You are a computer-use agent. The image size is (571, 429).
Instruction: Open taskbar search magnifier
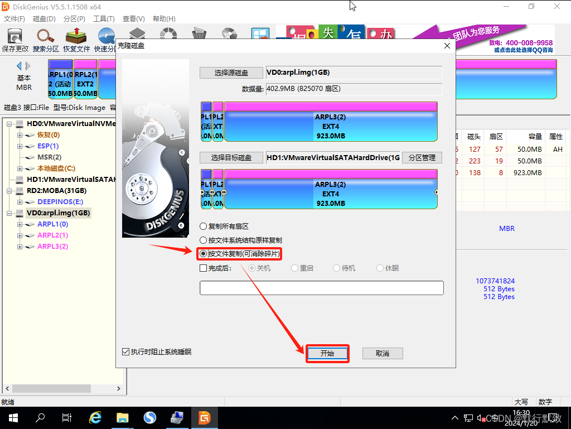(x=40, y=418)
